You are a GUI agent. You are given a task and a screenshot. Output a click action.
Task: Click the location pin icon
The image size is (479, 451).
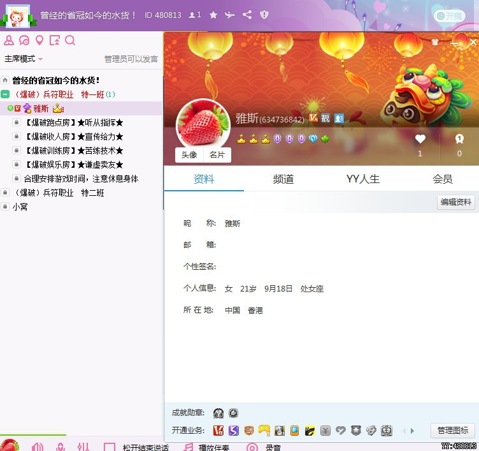[x=39, y=40]
